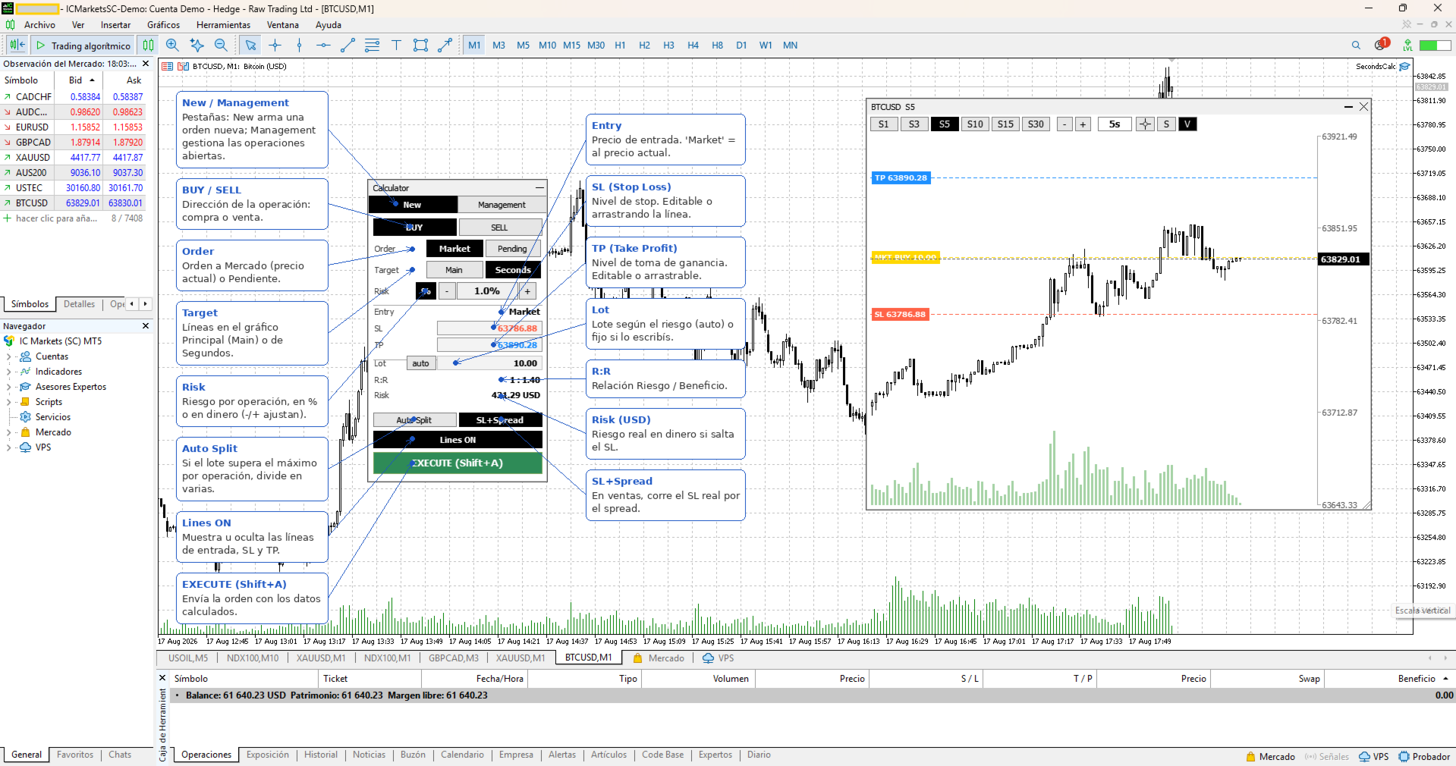Zoom out the chart with magnifier minus icon
The height and width of the screenshot is (766, 1456).
pos(221,46)
